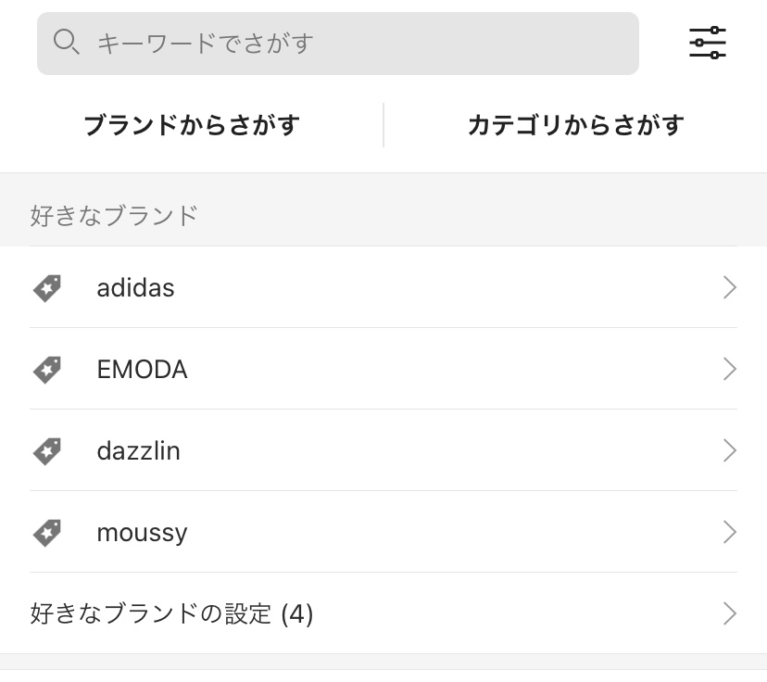The image size is (767, 682).
Task: Expand the dazzlin row chevron
Action: [729, 450]
